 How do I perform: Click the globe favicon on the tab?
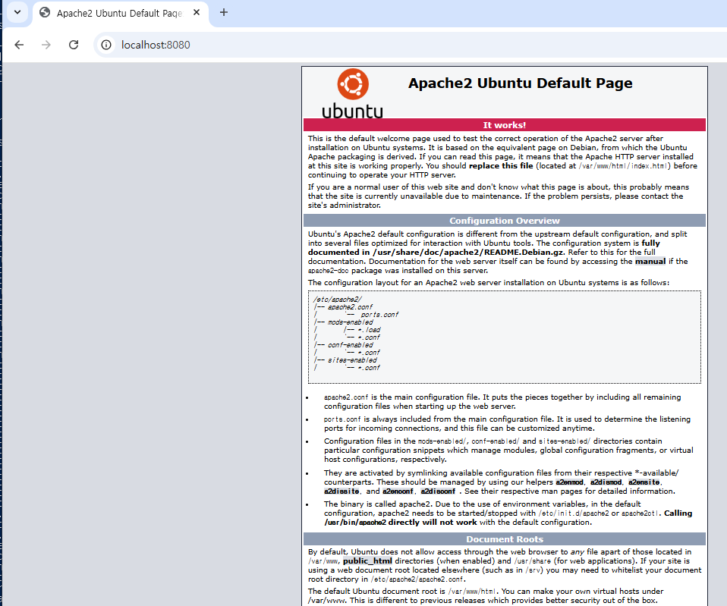click(45, 12)
